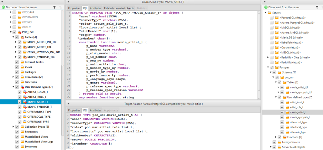Check the OUTLN schema checkbox
The image size is (323, 150).
(14, 27)
